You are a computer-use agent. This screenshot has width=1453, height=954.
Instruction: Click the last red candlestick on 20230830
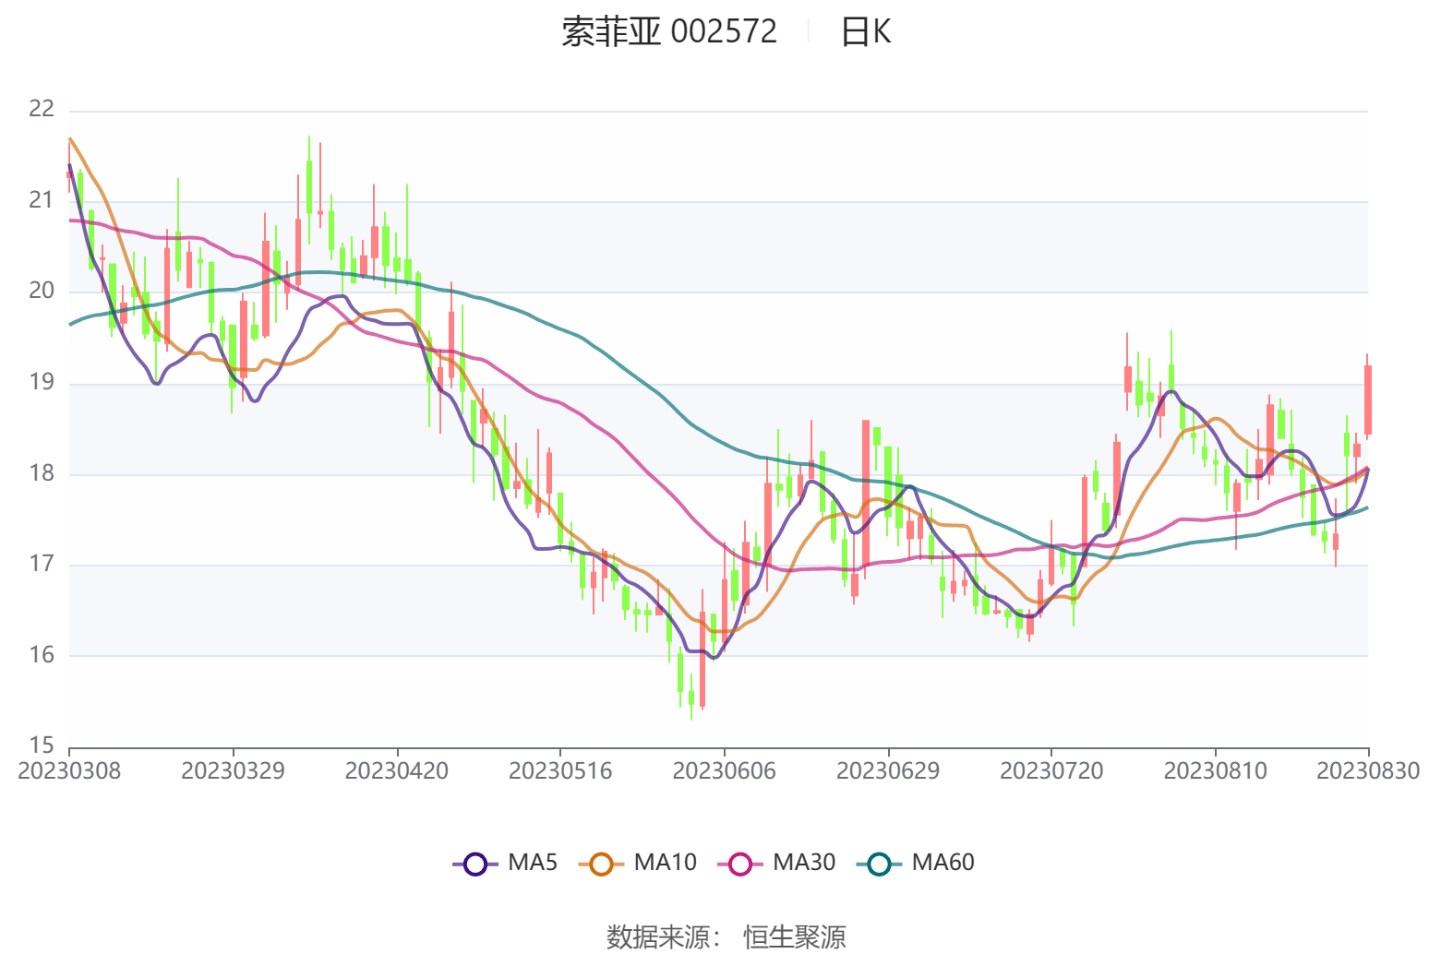coord(1368,399)
